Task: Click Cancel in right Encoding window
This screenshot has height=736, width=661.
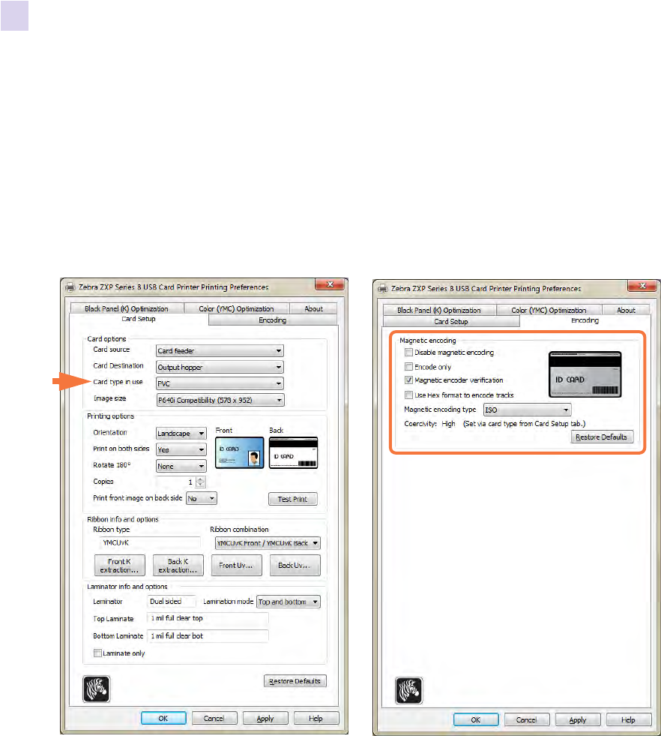Action: coord(526,719)
